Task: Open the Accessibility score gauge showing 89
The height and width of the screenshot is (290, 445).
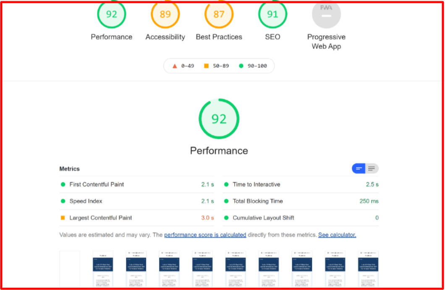Action: tap(165, 15)
